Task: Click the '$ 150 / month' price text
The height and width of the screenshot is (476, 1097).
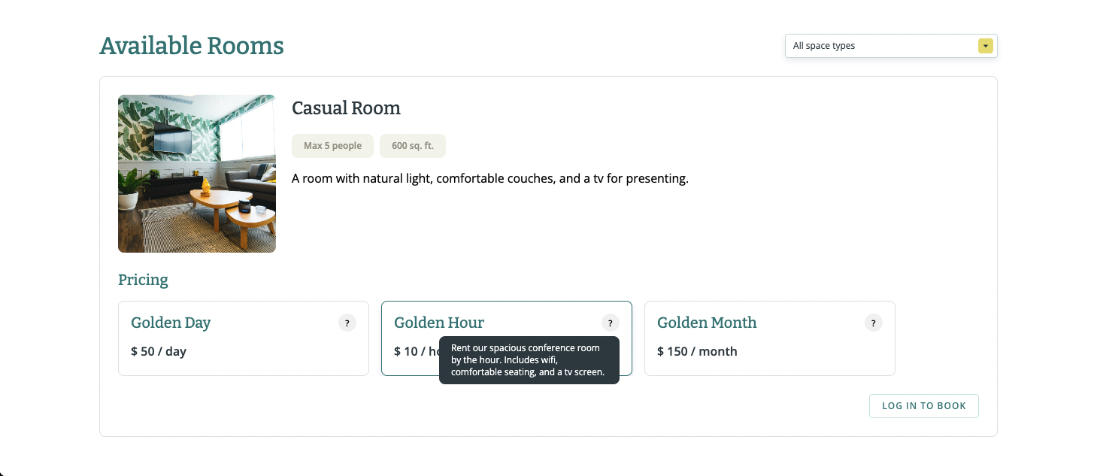Action: point(697,351)
